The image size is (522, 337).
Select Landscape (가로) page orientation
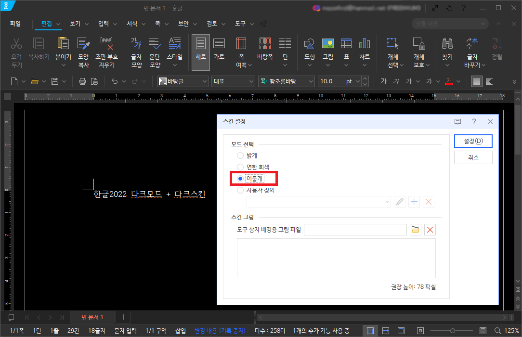tap(219, 49)
